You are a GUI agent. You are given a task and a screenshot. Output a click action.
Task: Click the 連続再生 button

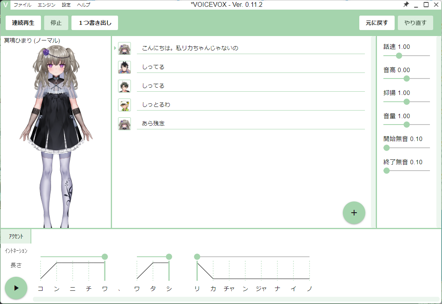click(22, 23)
